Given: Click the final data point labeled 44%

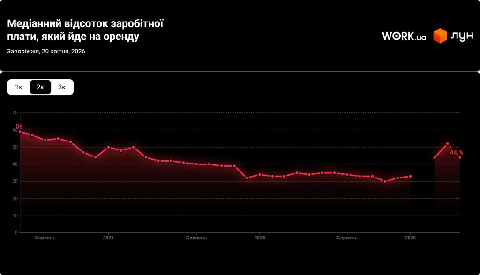Looking at the screenshot, I should (460, 157).
